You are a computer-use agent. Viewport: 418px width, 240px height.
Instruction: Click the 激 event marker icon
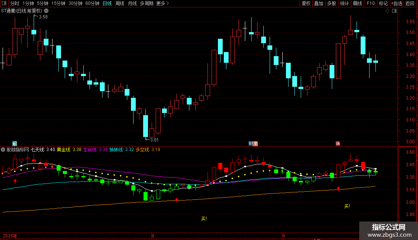coord(255,144)
